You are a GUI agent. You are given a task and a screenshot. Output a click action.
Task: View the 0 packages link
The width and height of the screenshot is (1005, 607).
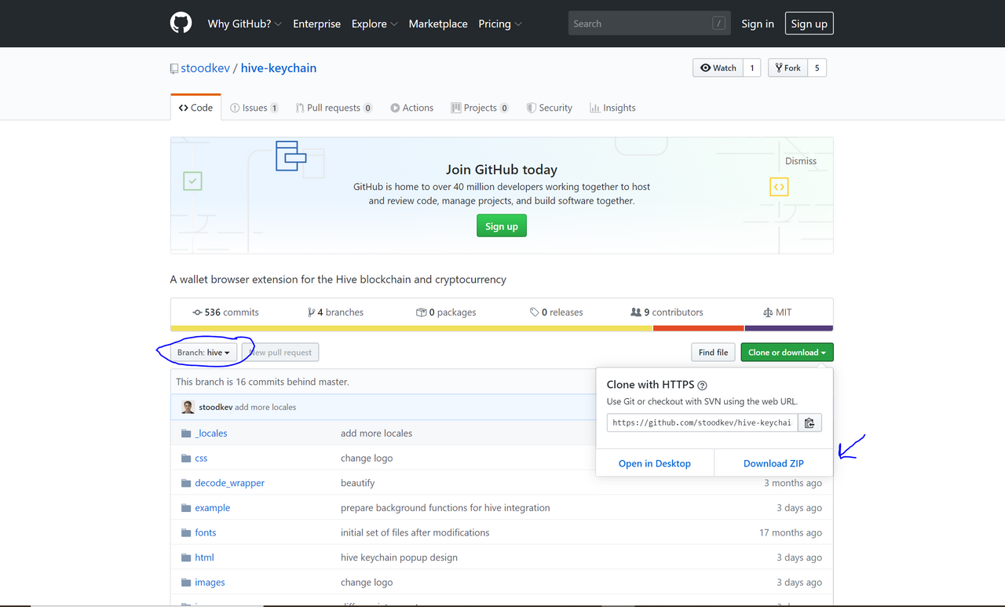446,312
